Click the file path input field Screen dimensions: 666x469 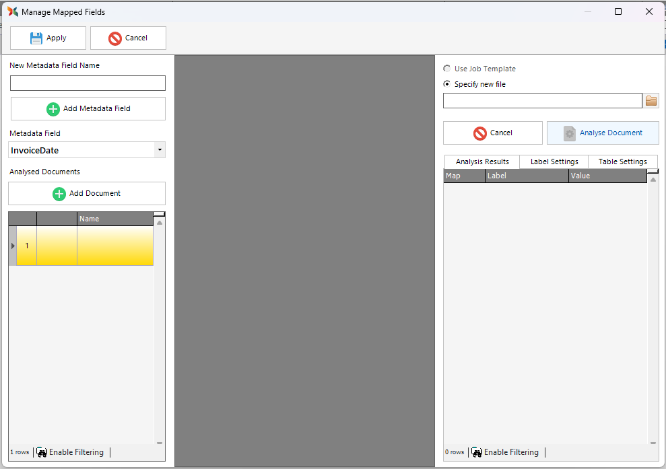542,101
